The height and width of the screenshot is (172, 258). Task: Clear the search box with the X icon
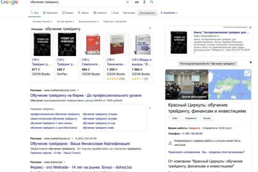click(128, 2)
